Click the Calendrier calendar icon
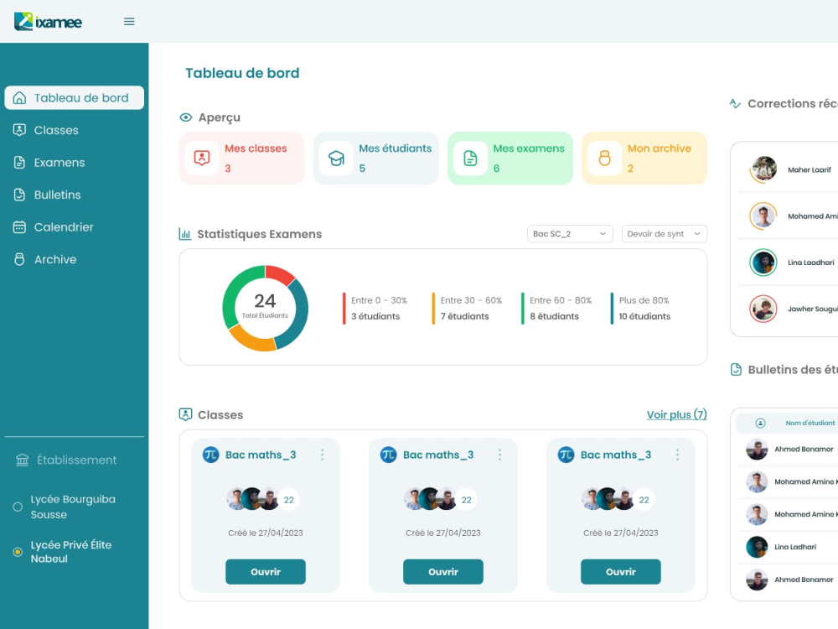This screenshot has height=629, width=838. tap(19, 226)
